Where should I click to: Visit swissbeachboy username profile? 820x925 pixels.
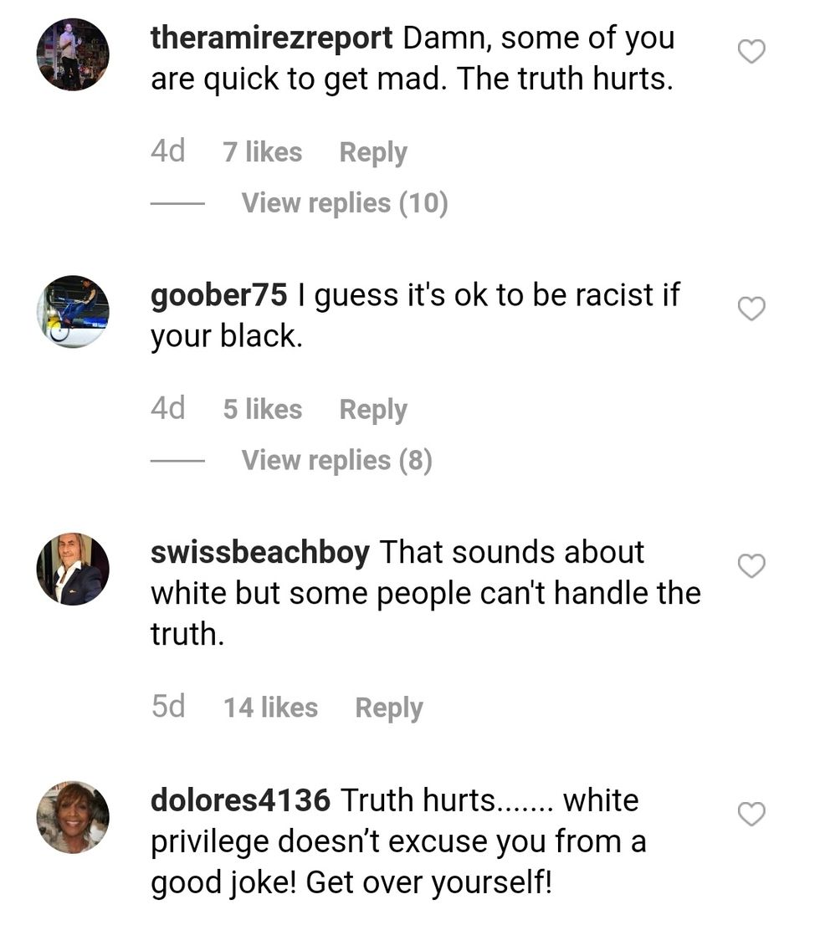point(260,552)
